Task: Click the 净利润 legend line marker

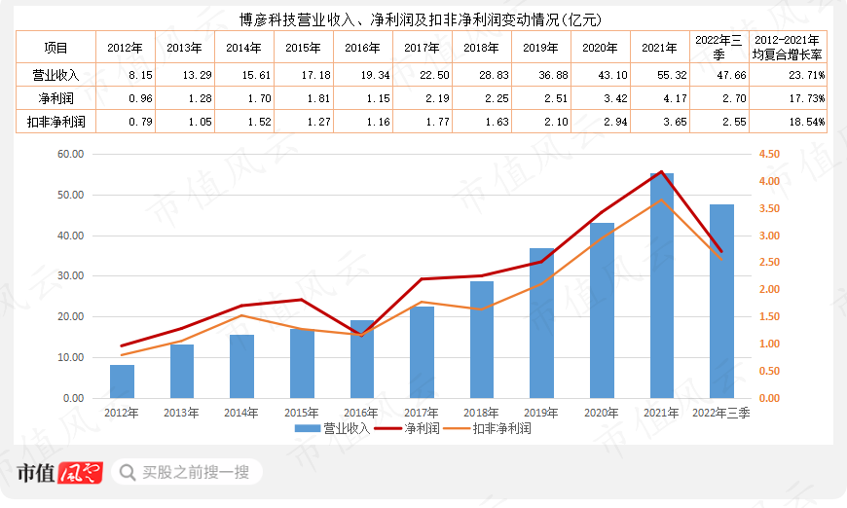Action: [x=387, y=428]
